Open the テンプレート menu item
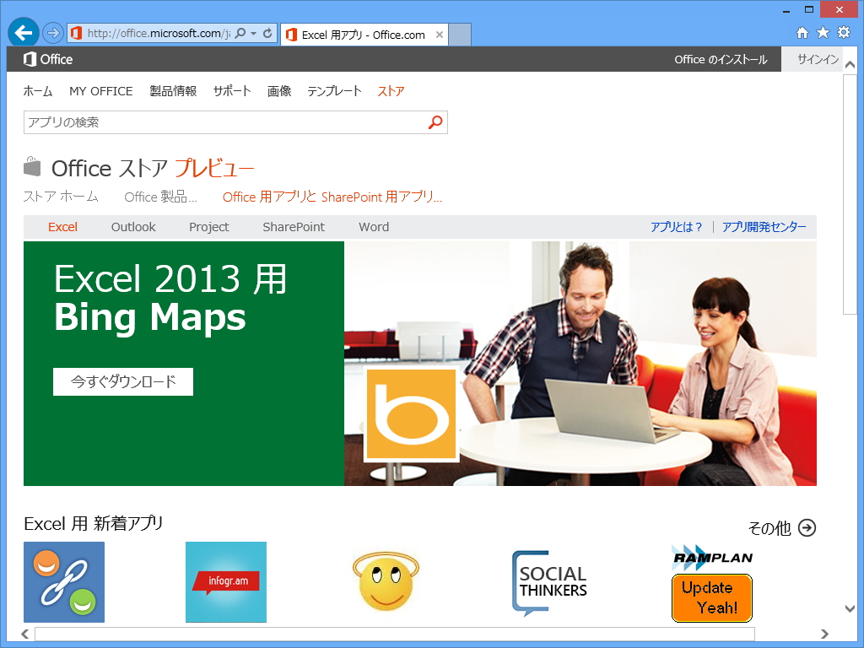 335,91
